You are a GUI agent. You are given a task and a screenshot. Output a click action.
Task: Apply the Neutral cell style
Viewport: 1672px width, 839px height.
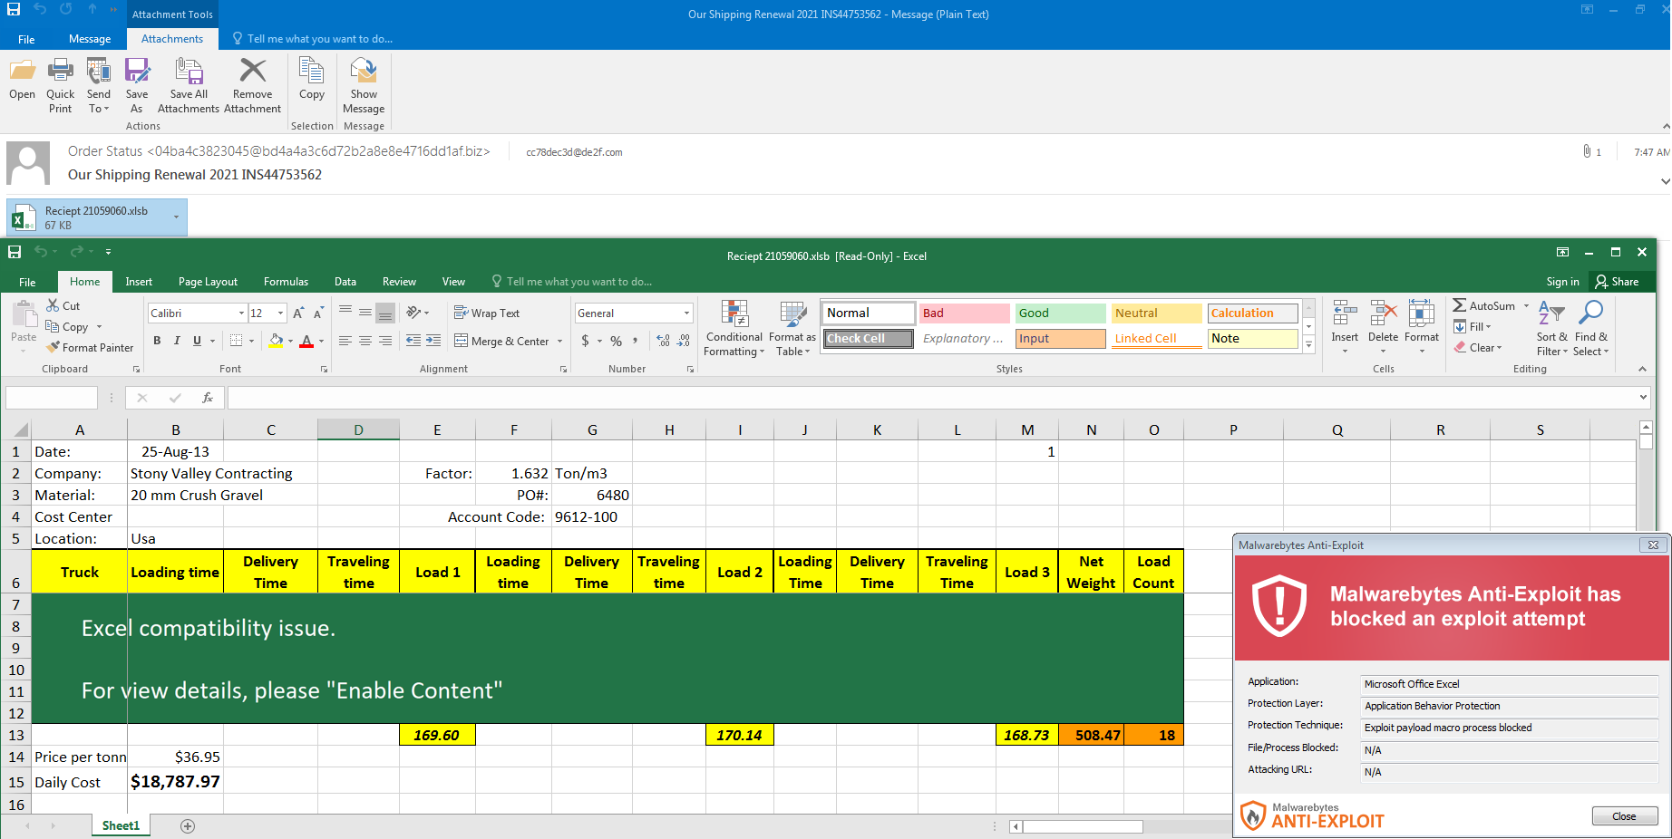[x=1156, y=313]
